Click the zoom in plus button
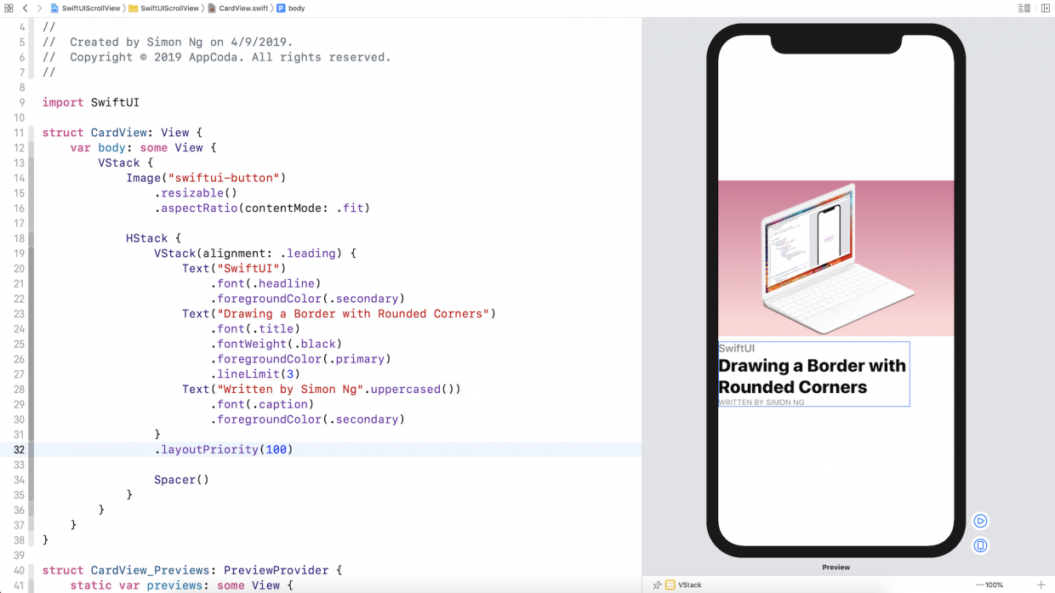Viewport: 1055px width, 593px height. [1041, 584]
